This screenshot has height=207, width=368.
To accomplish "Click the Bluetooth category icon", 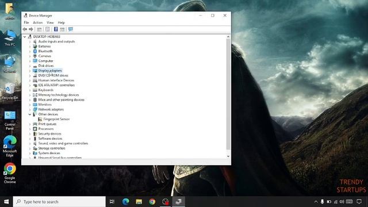I will (x=35, y=51).
